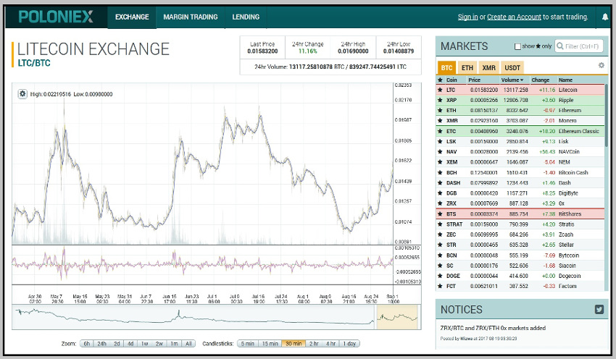The image size is (616, 359).
Task: Enable the show starred only checkbox
Action: pos(517,46)
